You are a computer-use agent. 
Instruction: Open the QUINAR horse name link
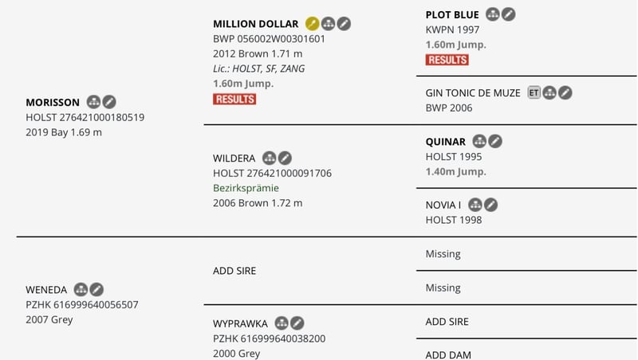click(x=446, y=142)
